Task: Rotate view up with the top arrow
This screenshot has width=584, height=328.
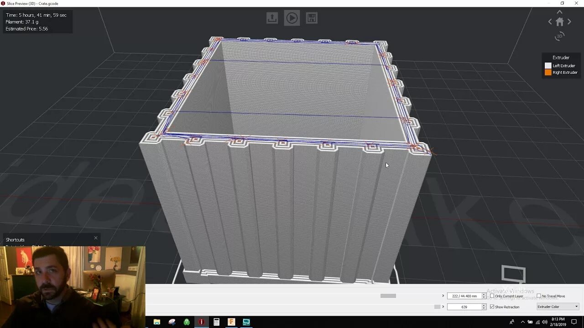Action: (559, 12)
